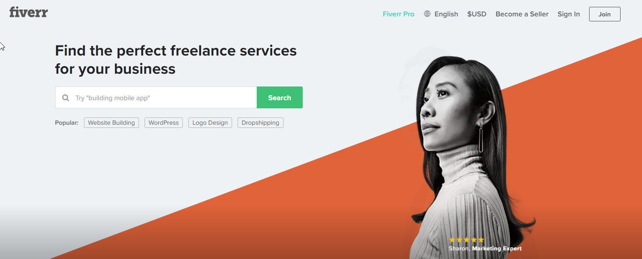Click the green Search button
The width and height of the screenshot is (642, 259).
point(280,97)
